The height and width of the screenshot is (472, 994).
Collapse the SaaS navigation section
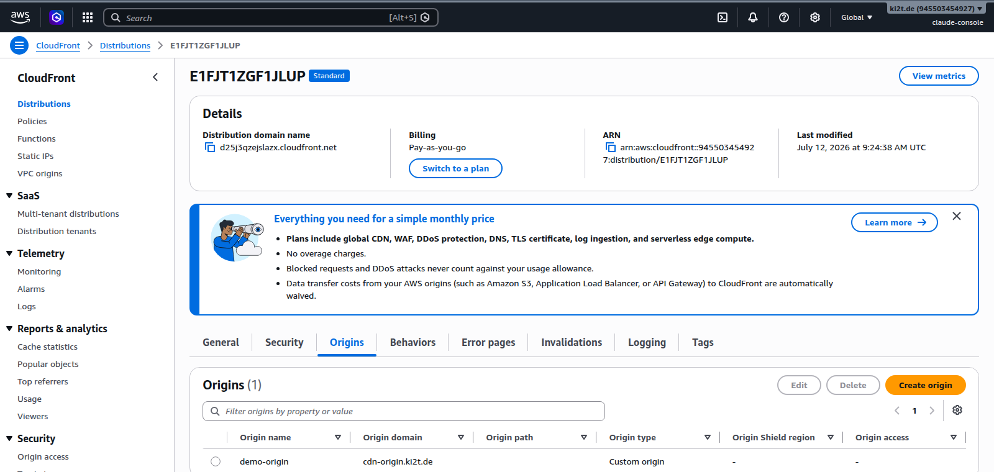click(x=9, y=196)
